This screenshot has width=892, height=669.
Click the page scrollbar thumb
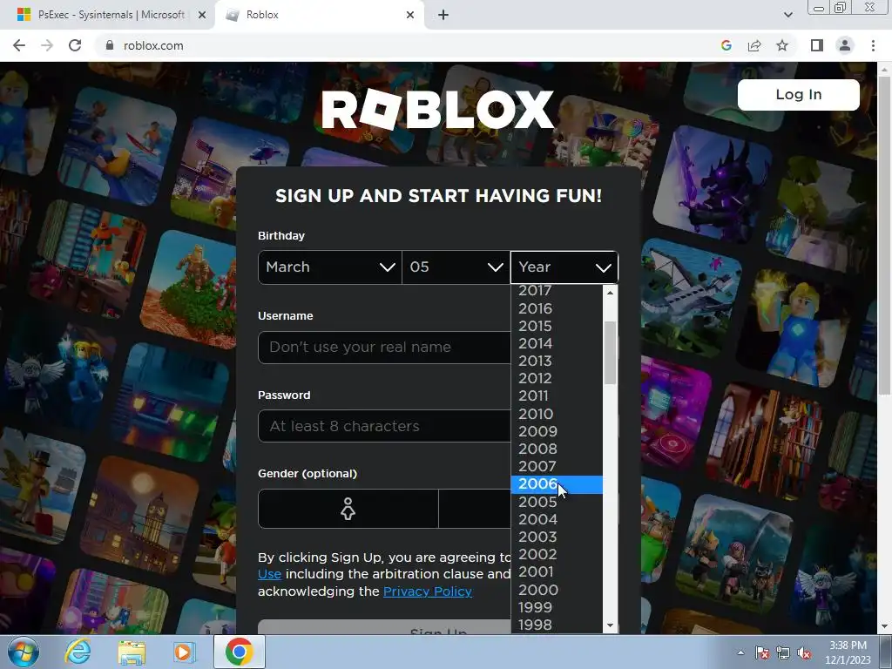pyautogui.click(x=884, y=236)
